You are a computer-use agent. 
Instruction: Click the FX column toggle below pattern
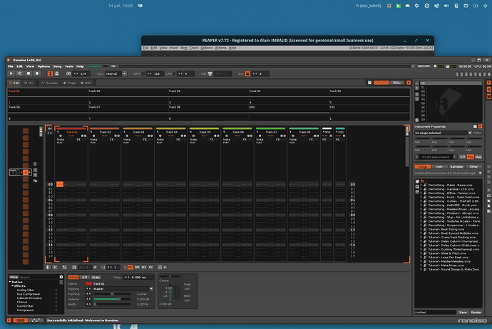pyautogui.click(x=150, y=267)
